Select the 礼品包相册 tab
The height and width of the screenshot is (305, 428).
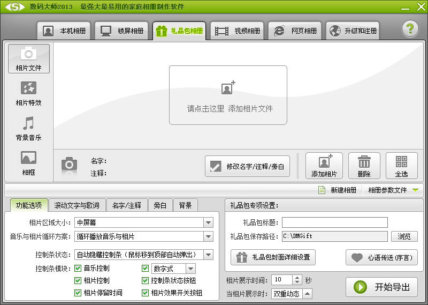click(x=179, y=31)
